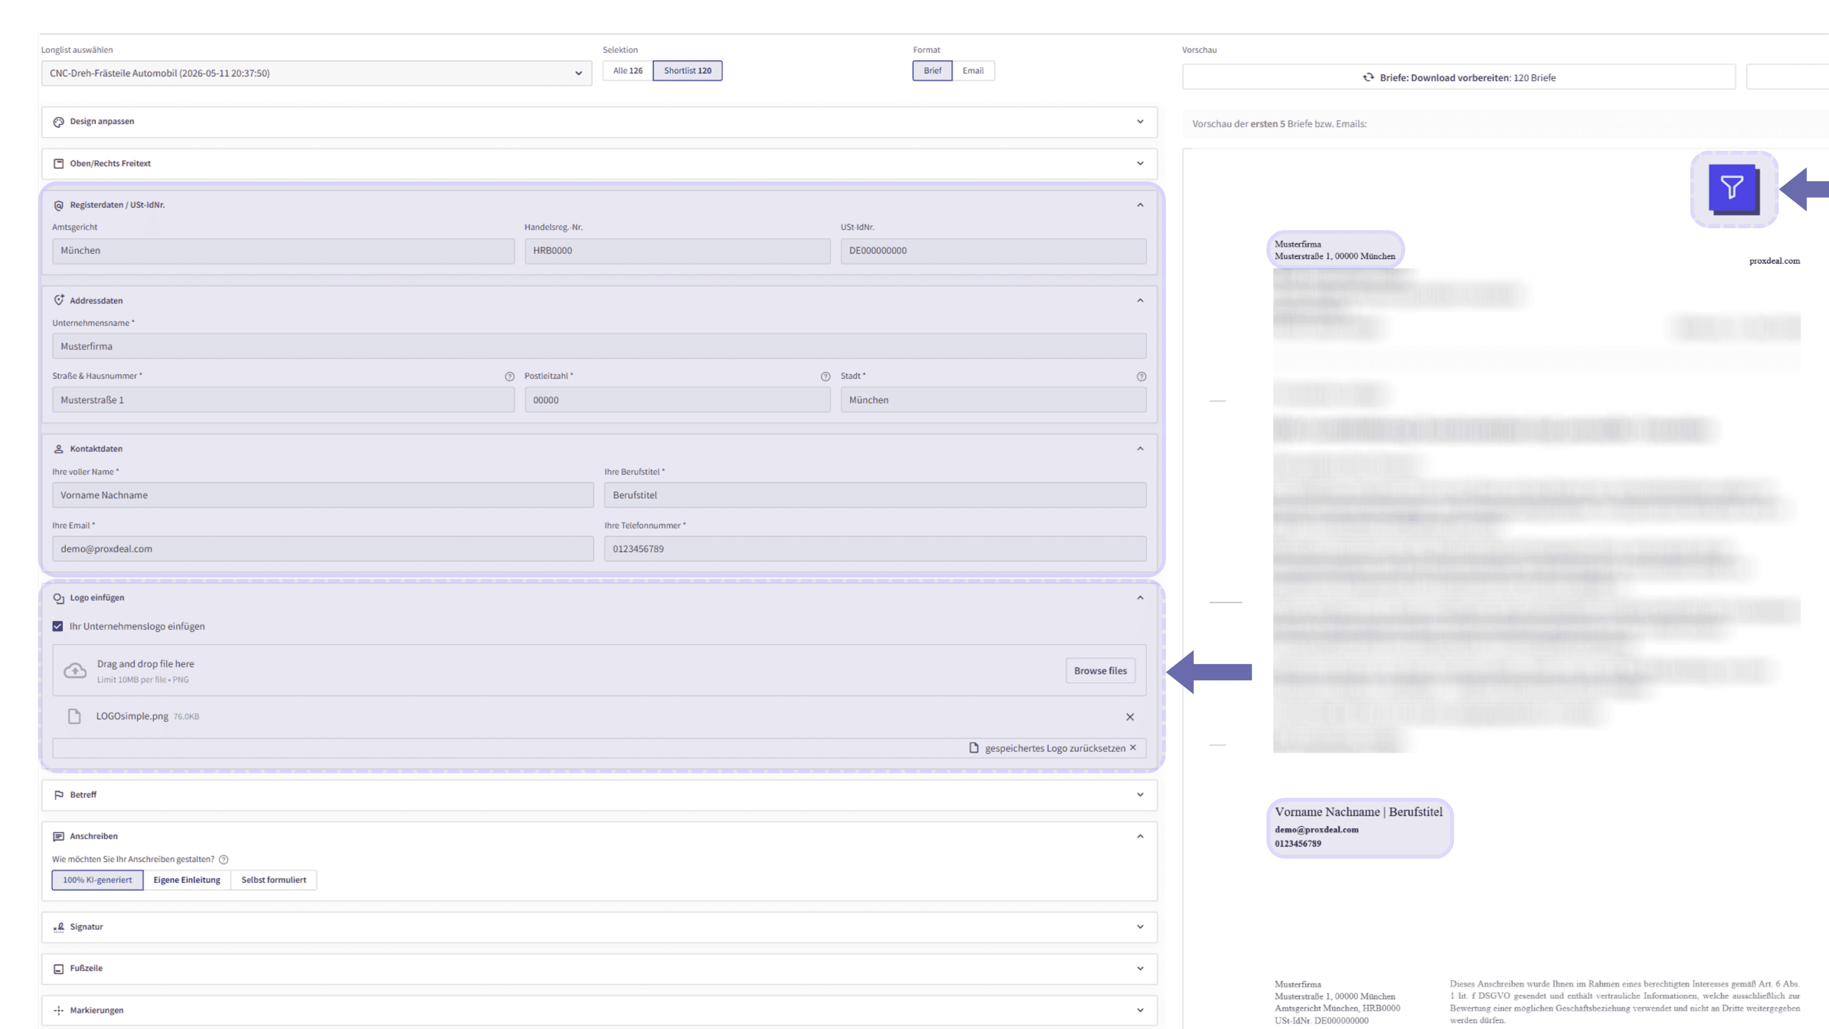This screenshot has width=1829, height=1029.
Task: Click the Oben/Rechts Freitext panel icon
Action: 59,163
